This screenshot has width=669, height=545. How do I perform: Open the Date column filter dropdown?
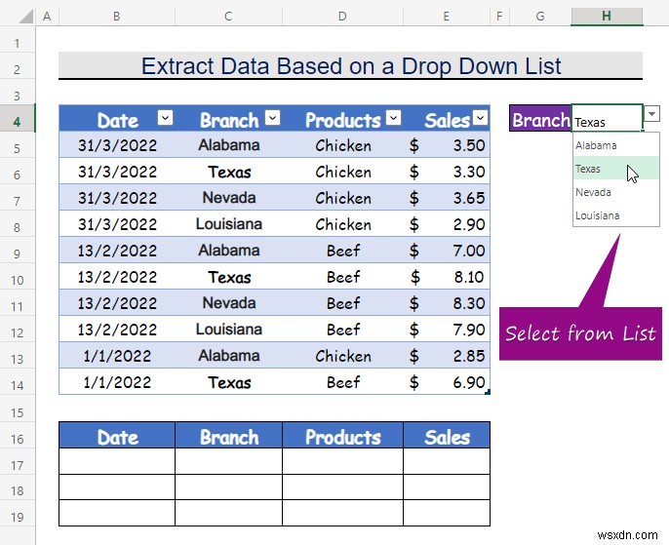click(165, 117)
